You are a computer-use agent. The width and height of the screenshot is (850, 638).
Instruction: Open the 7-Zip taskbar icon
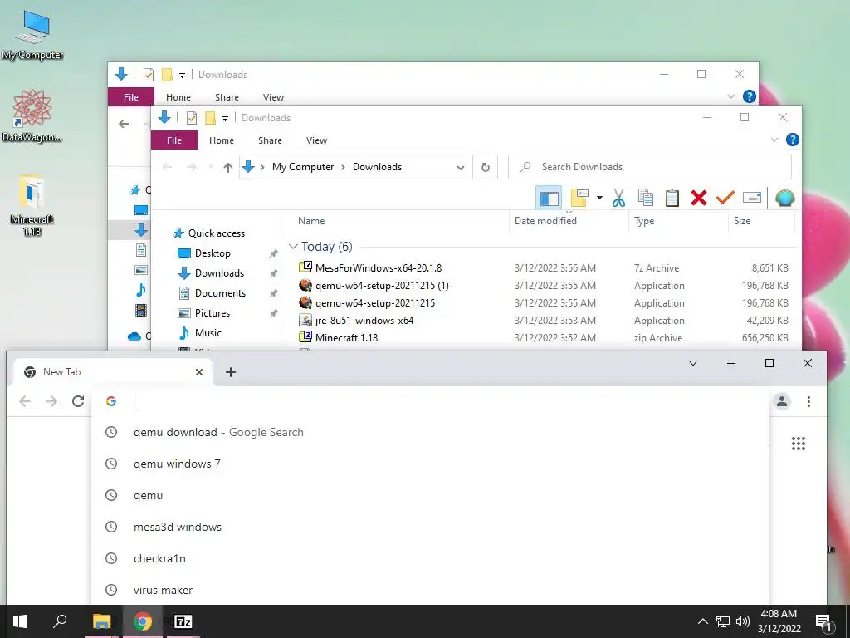coord(183,621)
